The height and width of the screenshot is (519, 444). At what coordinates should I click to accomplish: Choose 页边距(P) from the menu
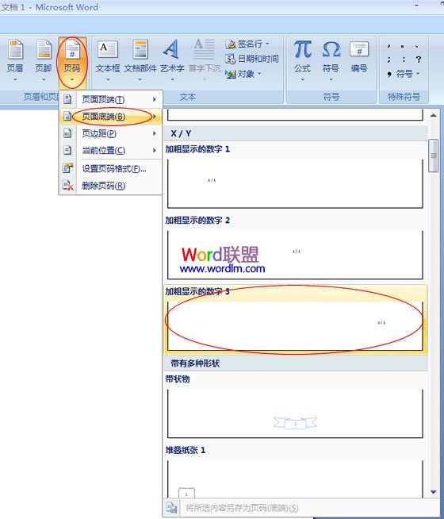tap(110, 133)
